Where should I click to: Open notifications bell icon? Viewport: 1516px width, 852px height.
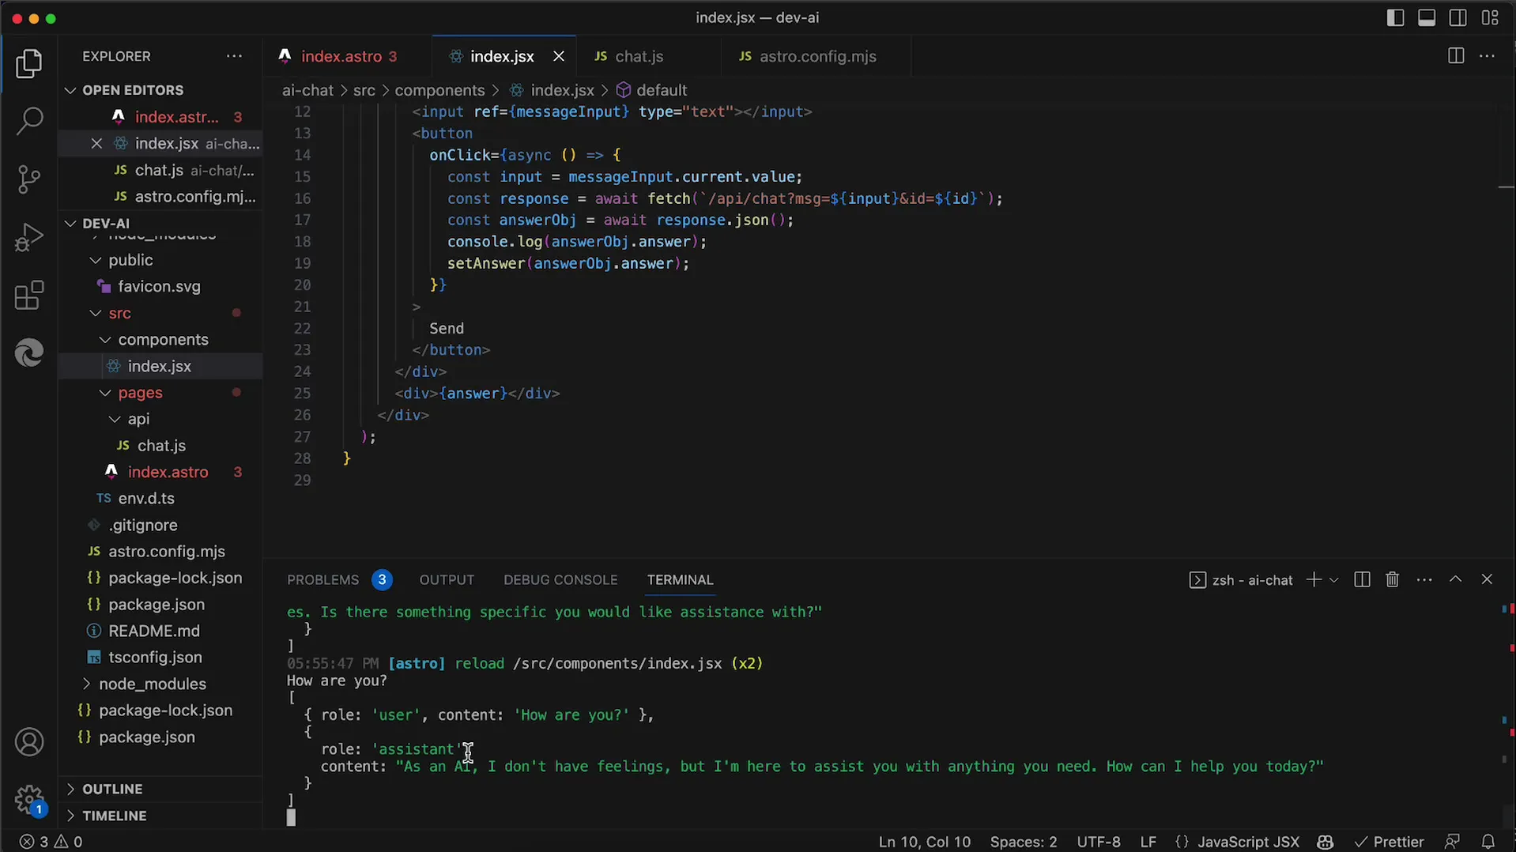[1488, 842]
